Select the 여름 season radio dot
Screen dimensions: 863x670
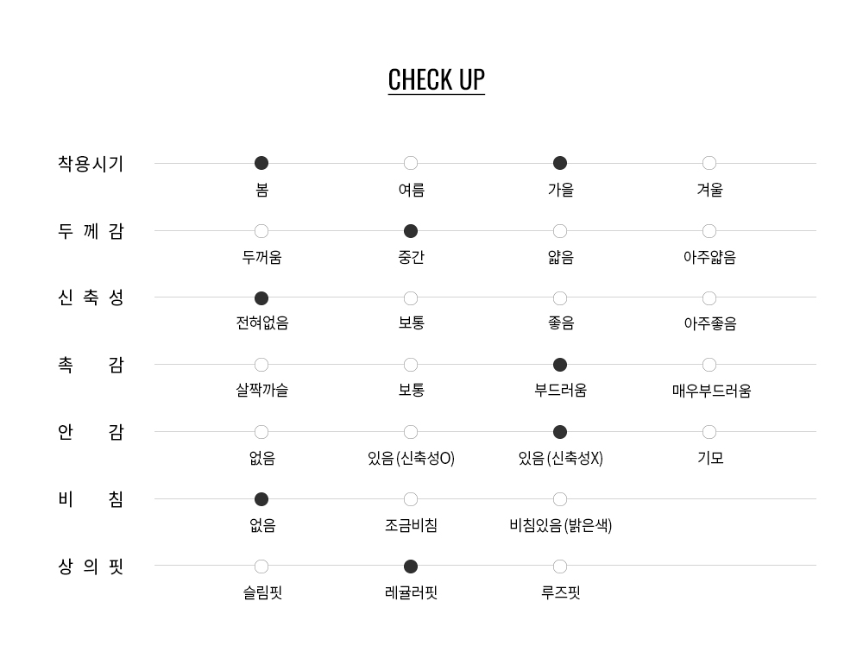coord(411,163)
